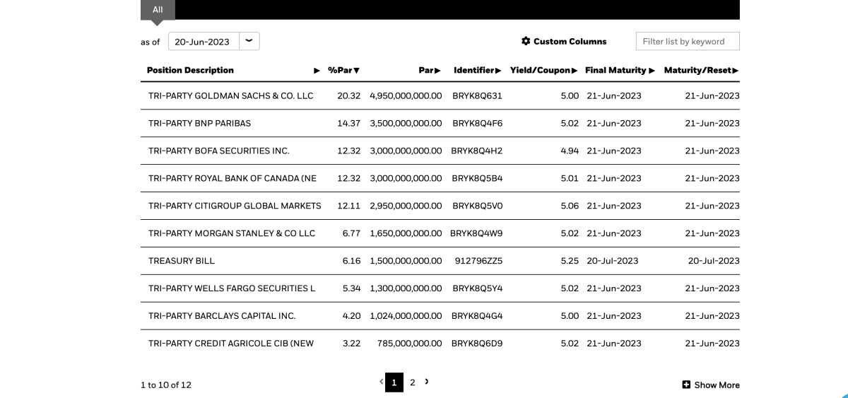Screen dimensions: 848x398
Task: Click par value 1,300,000,000.00
Action: click(406, 288)
